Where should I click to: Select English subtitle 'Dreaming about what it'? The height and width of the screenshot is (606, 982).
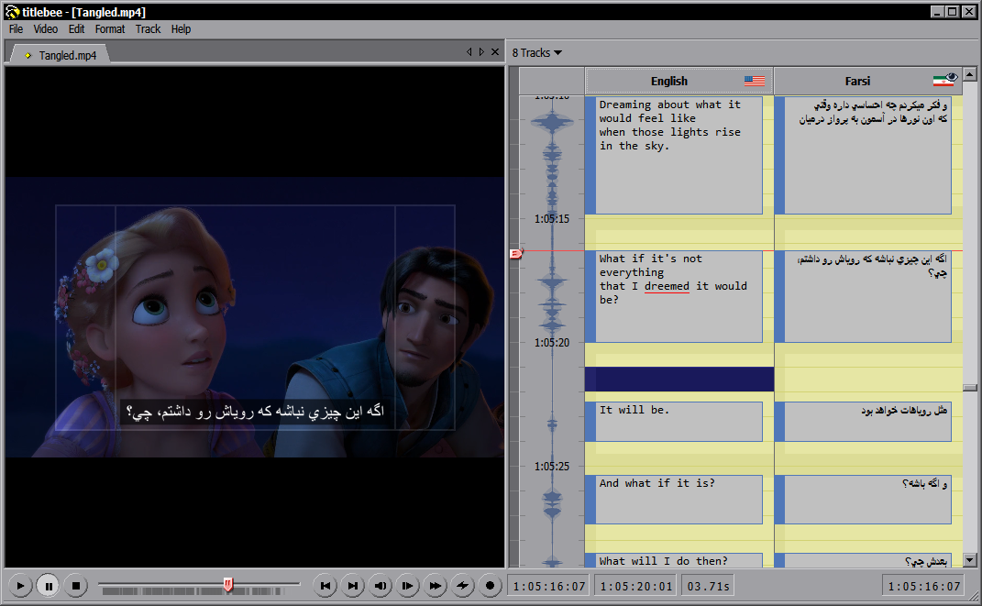[674, 155]
